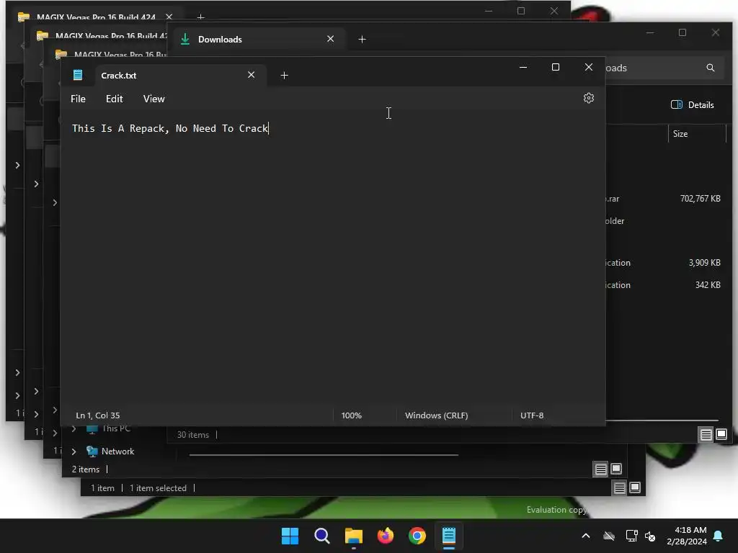Viewport: 738px width, 553px height.
Task: Select the 3,909 KB file row
Action: pyautogui.click(x=664, y=263)
